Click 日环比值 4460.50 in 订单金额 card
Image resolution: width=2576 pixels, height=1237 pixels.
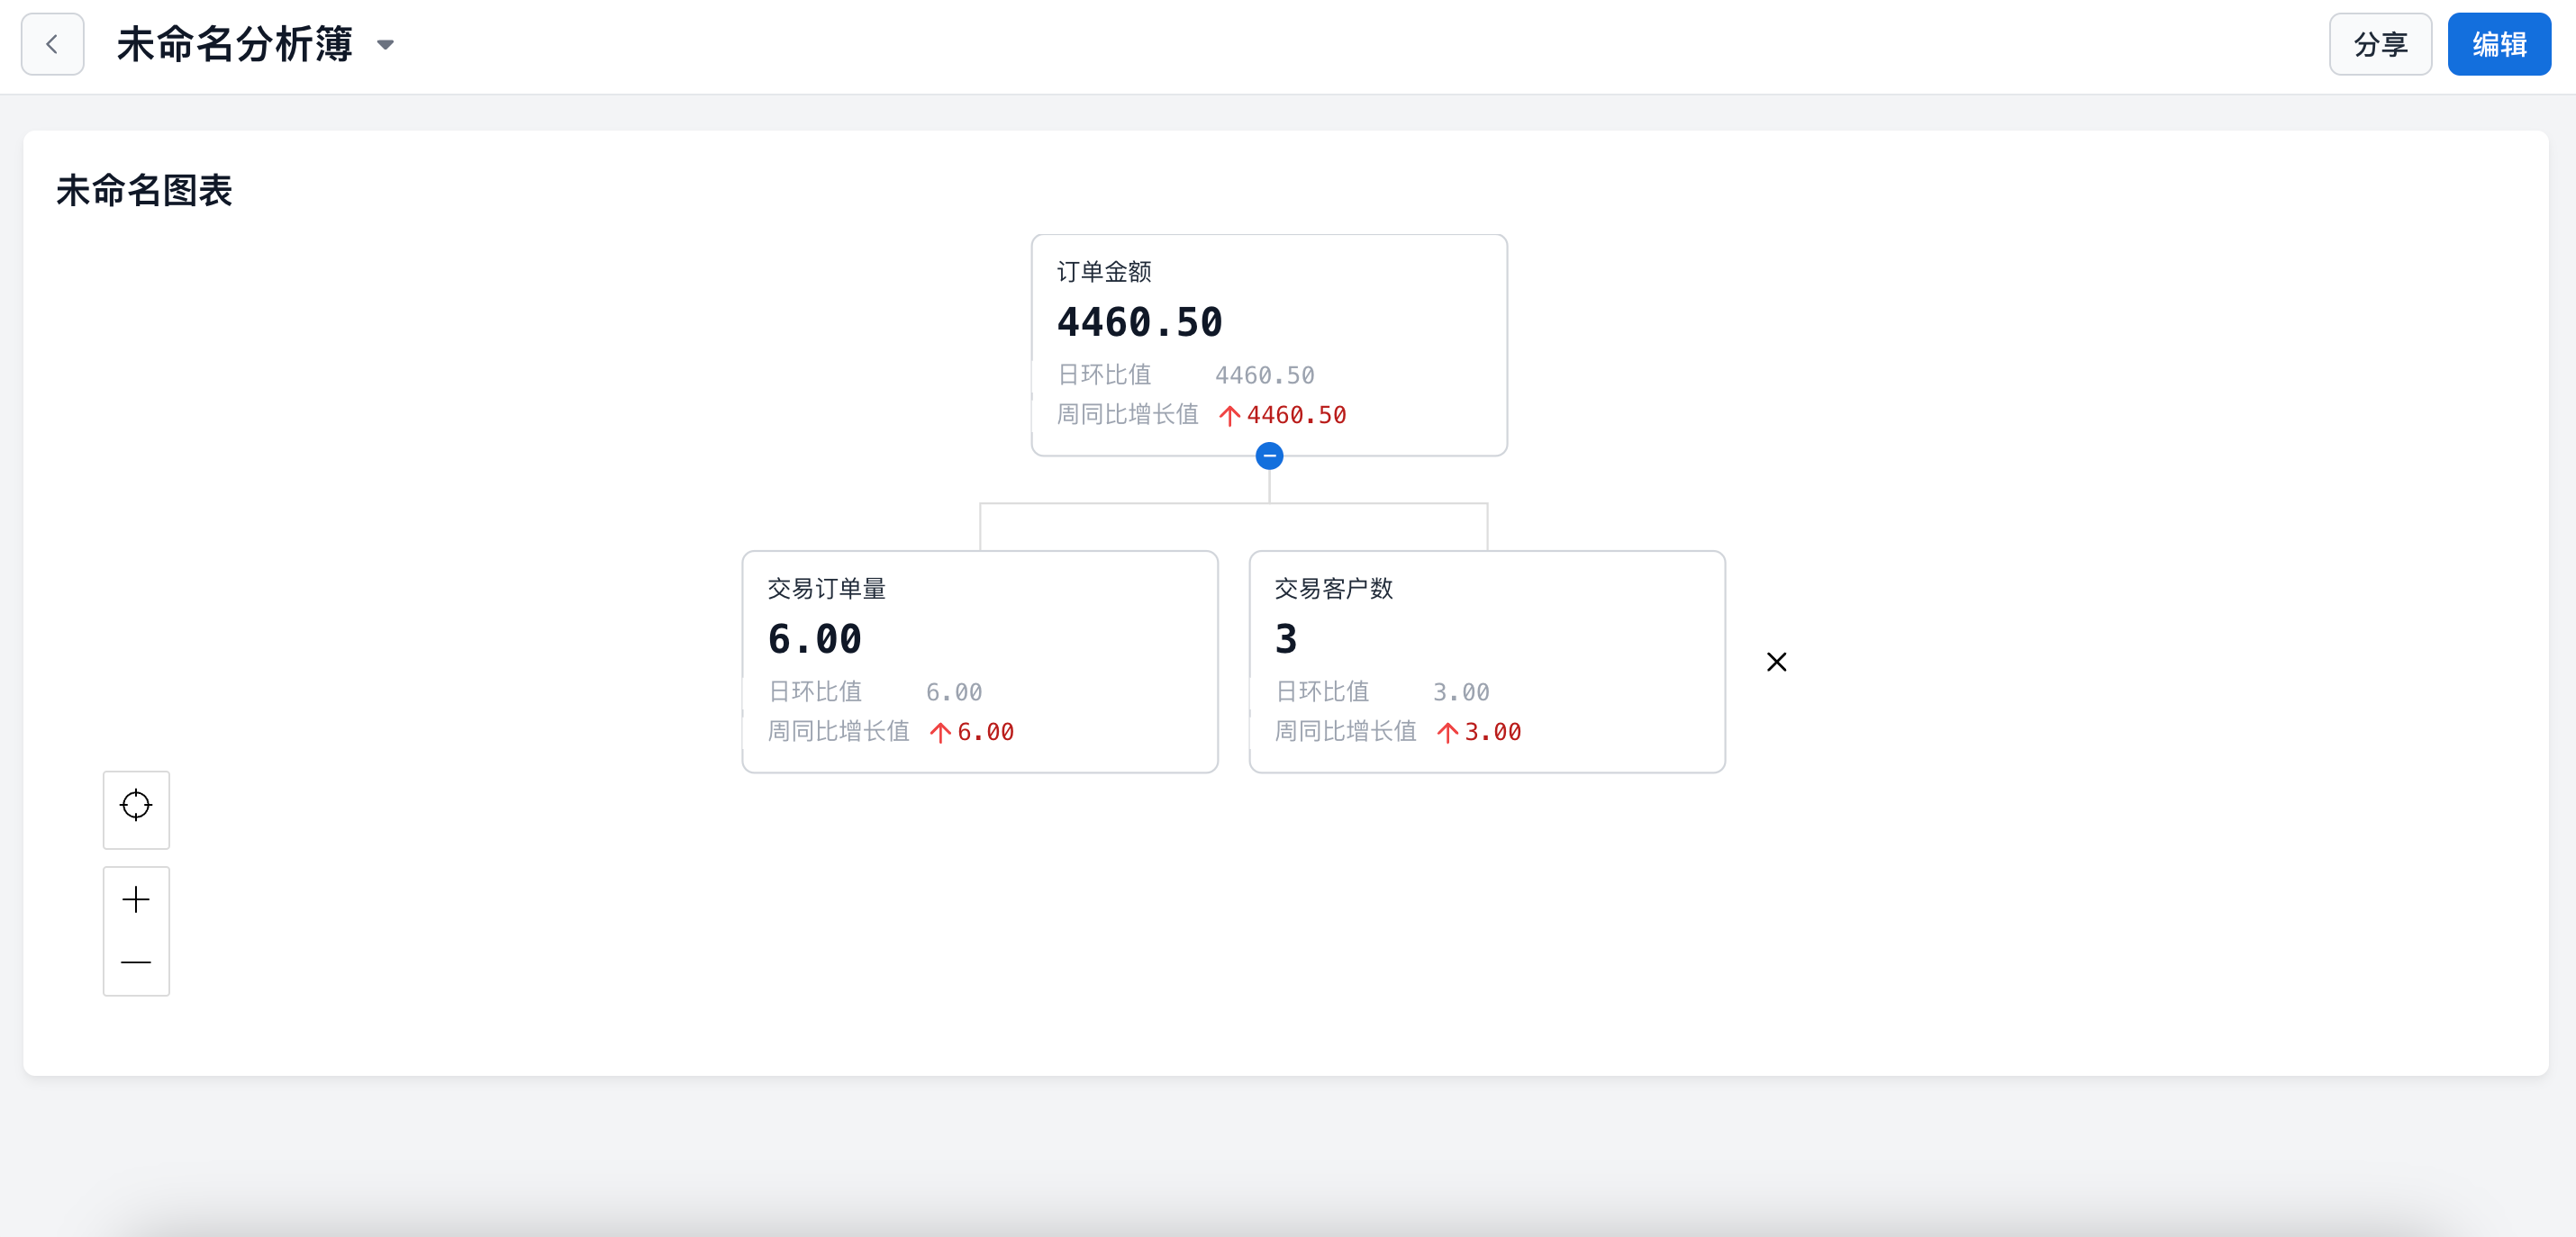click(1264, 375)
